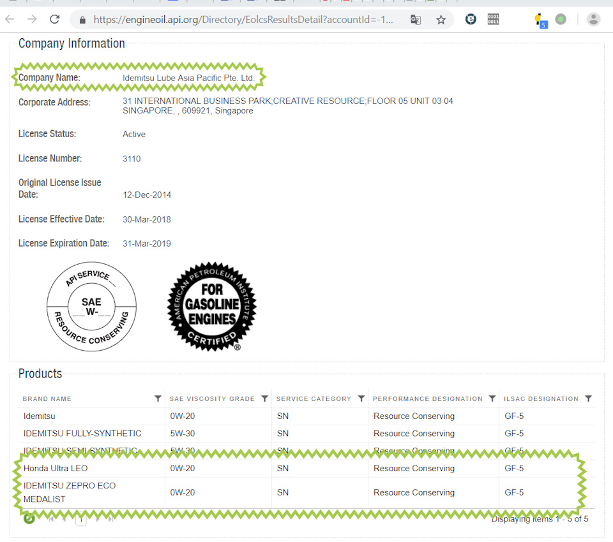
Task: Click the browser forward arrow
Action: pos(32,19)
